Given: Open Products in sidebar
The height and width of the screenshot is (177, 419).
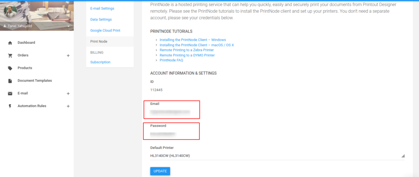Looking at the screenshot, I should coord(25,68).
